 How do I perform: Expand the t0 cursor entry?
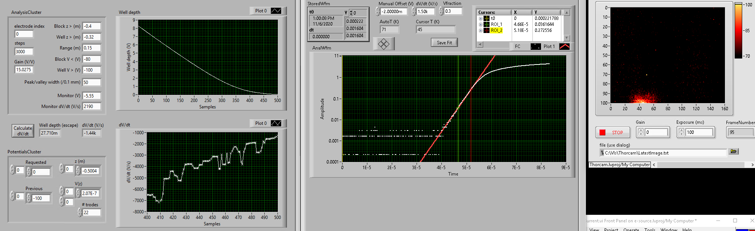(481, 18)
